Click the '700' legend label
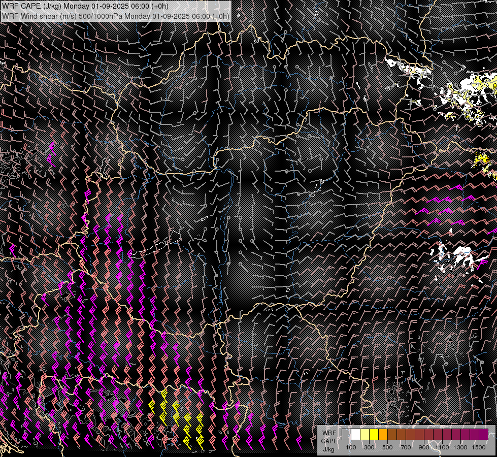497x457 pixels. click(406, 447)
